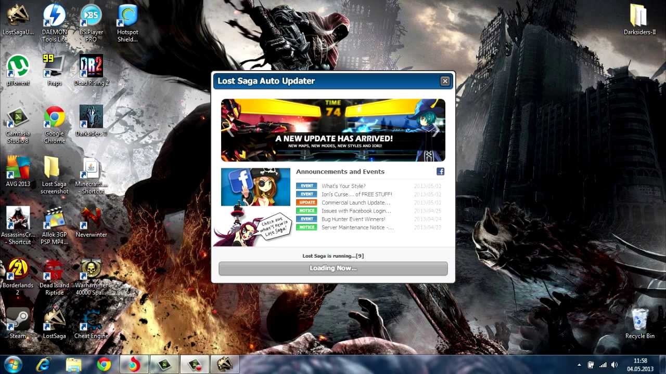Launch DAEMON Tools Lite from desktop

point(54,23)
